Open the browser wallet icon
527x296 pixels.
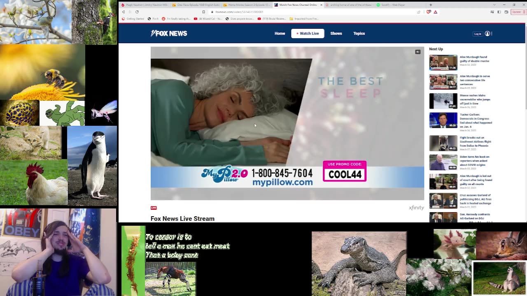click(506, 12)
